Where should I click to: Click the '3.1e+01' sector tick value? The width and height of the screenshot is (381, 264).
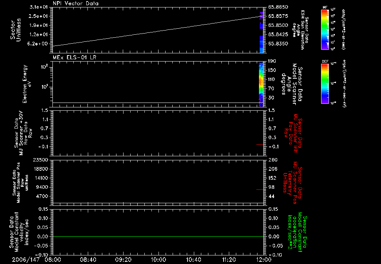(39, 7)
